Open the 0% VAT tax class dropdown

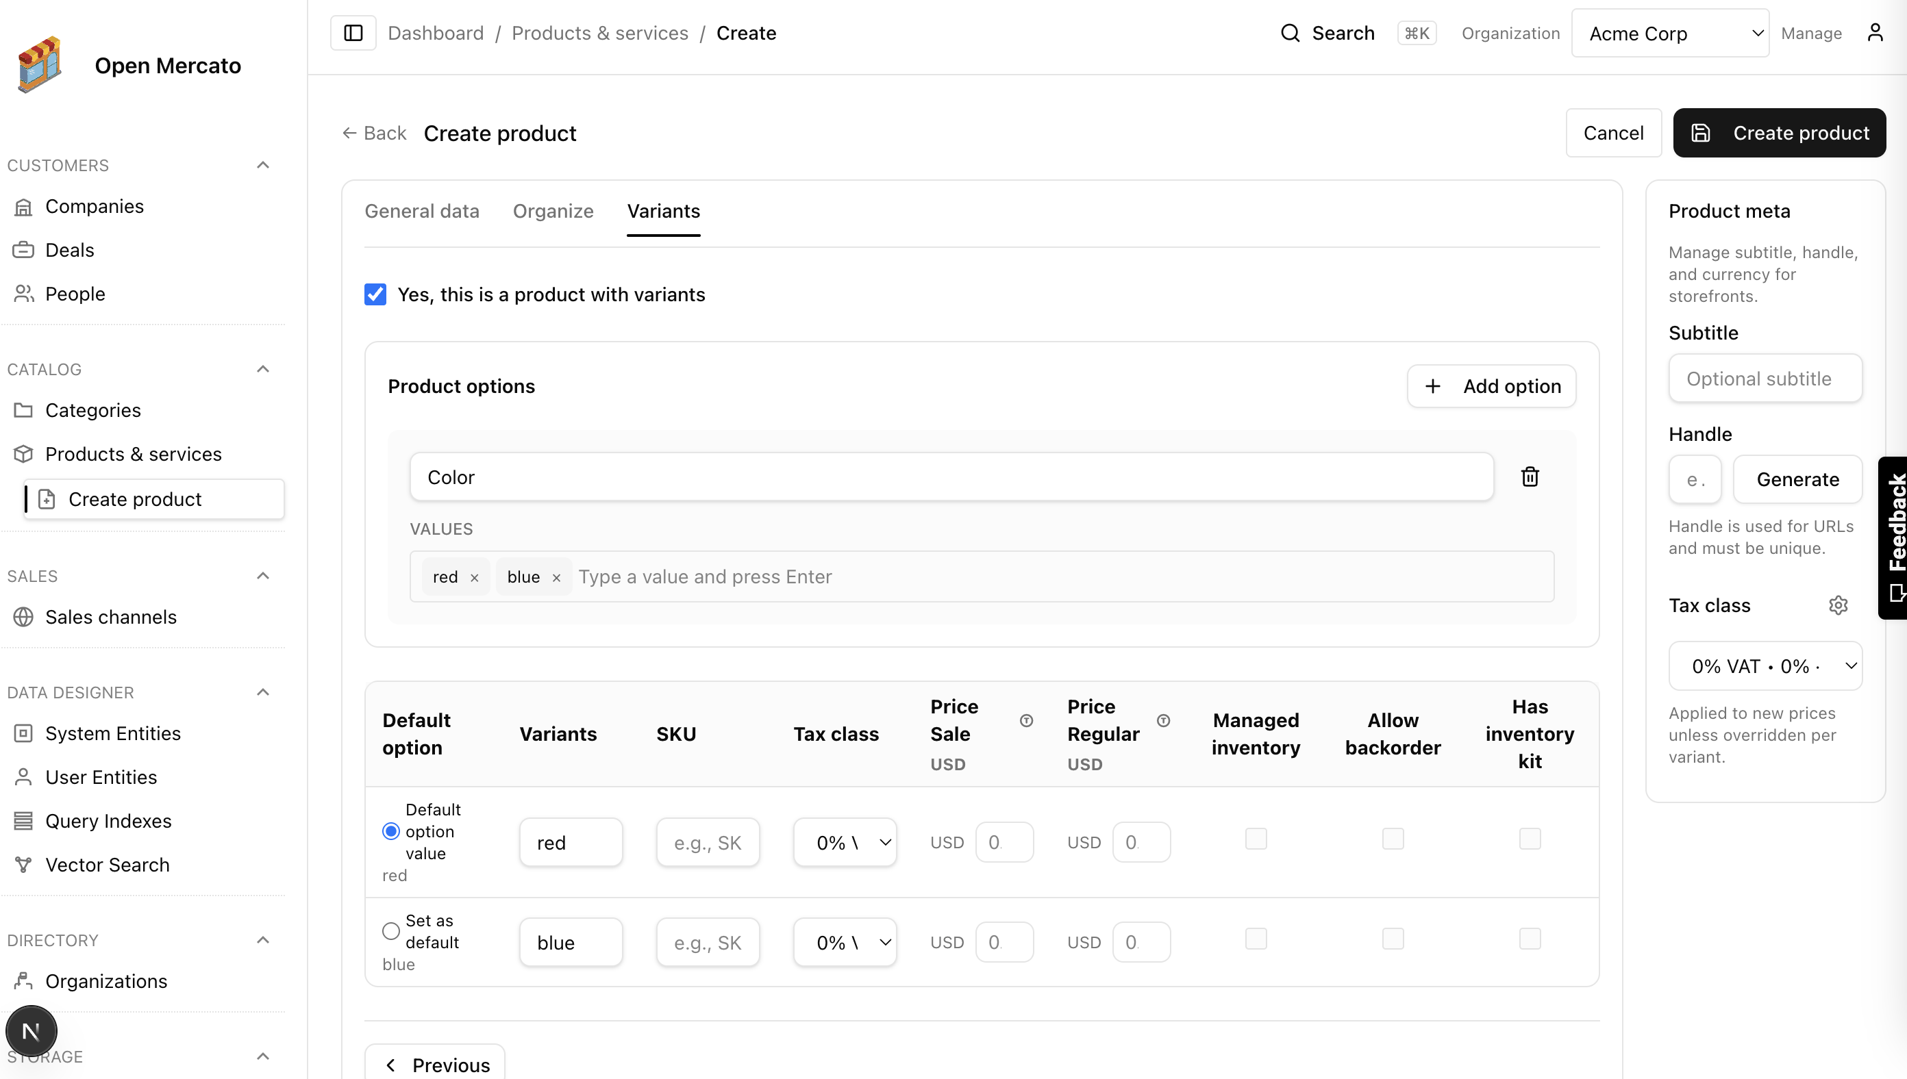pyautogui.click(x=1765, y=665)
